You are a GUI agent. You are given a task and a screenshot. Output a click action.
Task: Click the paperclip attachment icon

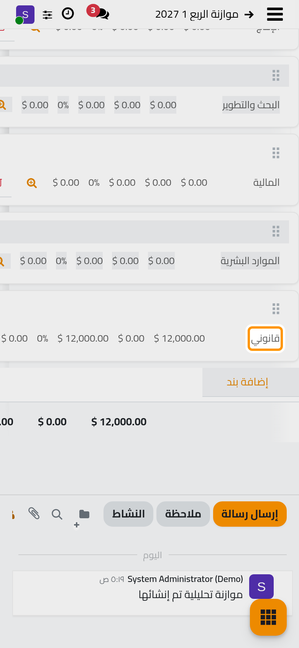coord(34,513)
